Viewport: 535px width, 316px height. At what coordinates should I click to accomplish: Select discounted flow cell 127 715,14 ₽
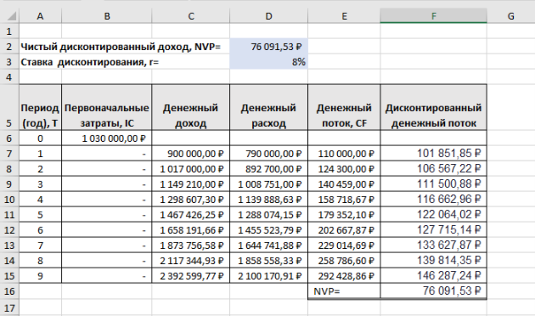point(433,230)
